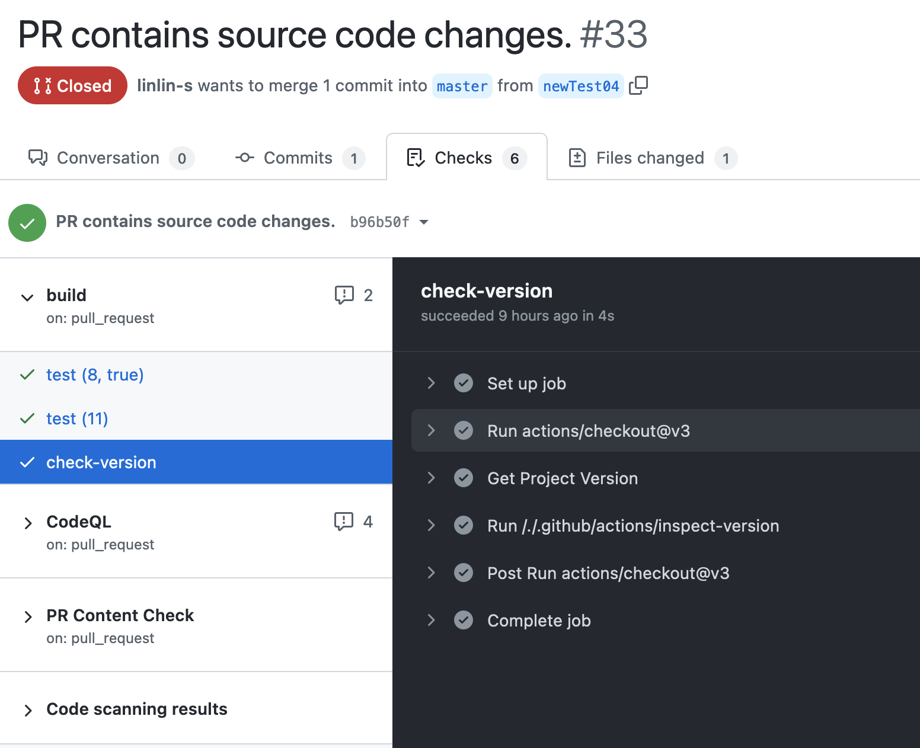Click the Complete job status checkmark icon
The width and height of the screenshot is (920, 748).
464,620
